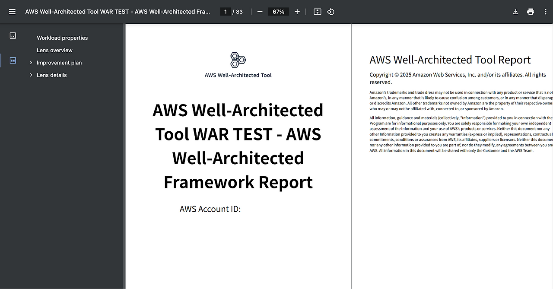The height and width of the screenshot is (289, 553).
Task: Zoom in with the plus button
Action: pyautogui.click(x=297, y=12)
